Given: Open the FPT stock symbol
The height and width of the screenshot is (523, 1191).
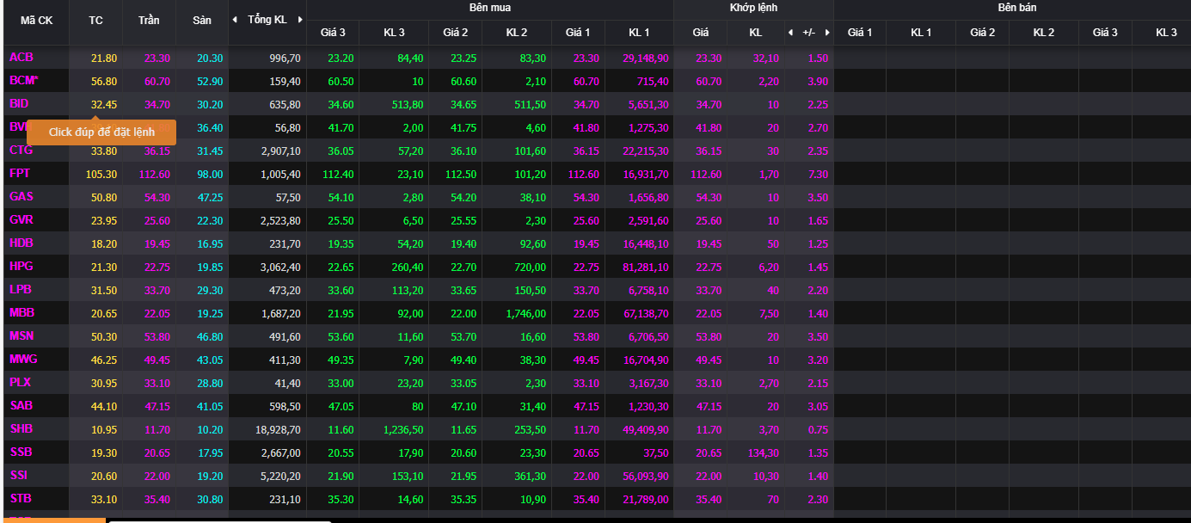Looking at the screenshot, I should pyautogui.click(x=21, y=174).
